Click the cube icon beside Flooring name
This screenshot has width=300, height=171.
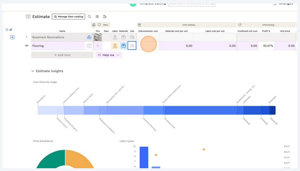click(x=89, y=46)
